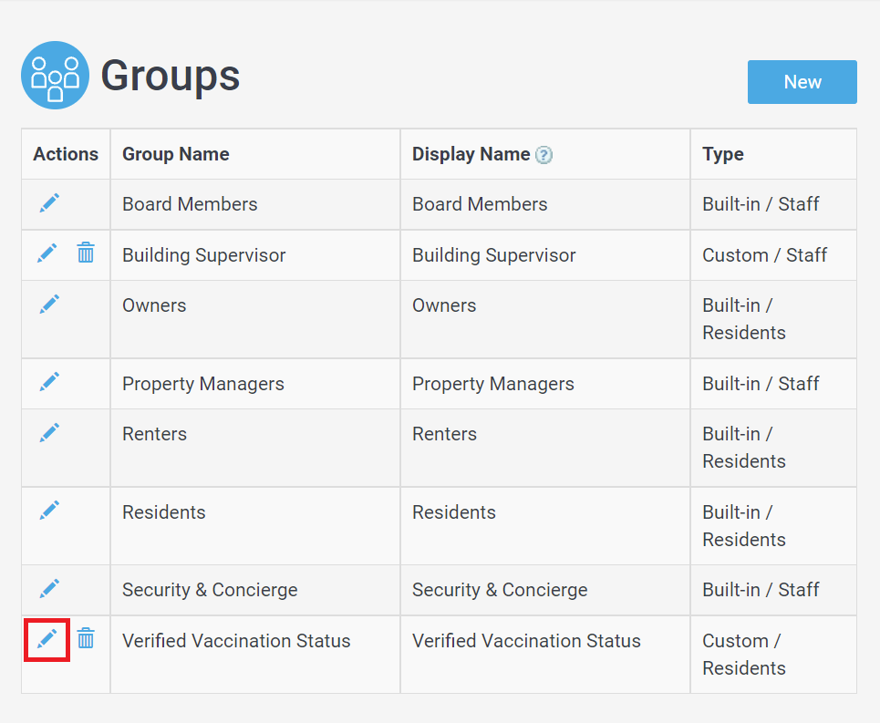880x723 pixels.
Task: Edit the Verified Vaccination Status group
Action: click(47, 639)
